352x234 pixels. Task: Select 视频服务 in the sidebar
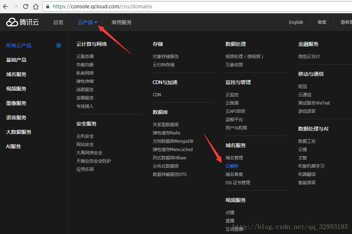(x=16, y=89)
